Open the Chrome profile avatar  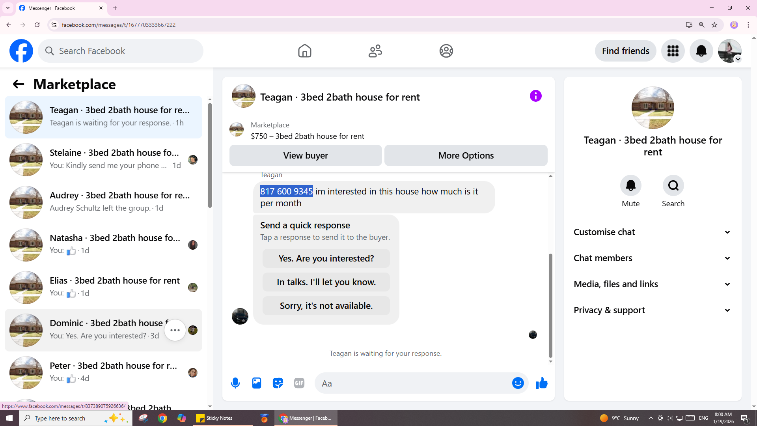click(x=734, y=25)
